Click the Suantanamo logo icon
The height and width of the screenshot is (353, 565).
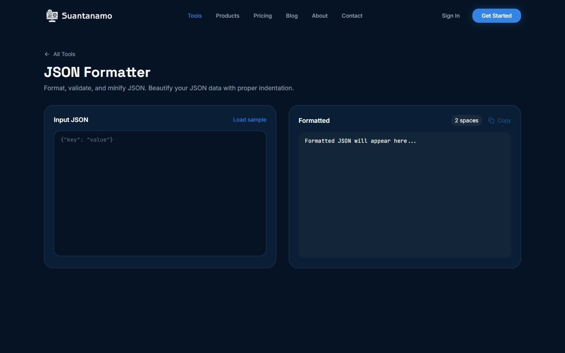[52, 15]
